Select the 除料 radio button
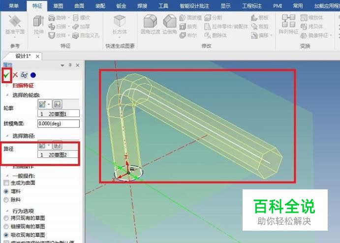340x243 pixels. pyautogui.click(x=6, y=200)
